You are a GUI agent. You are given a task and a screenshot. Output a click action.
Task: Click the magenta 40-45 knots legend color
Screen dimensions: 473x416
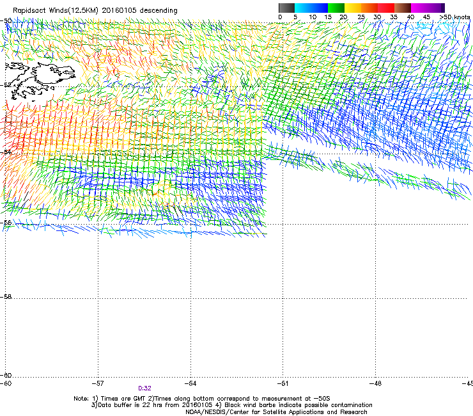(419, 8)
